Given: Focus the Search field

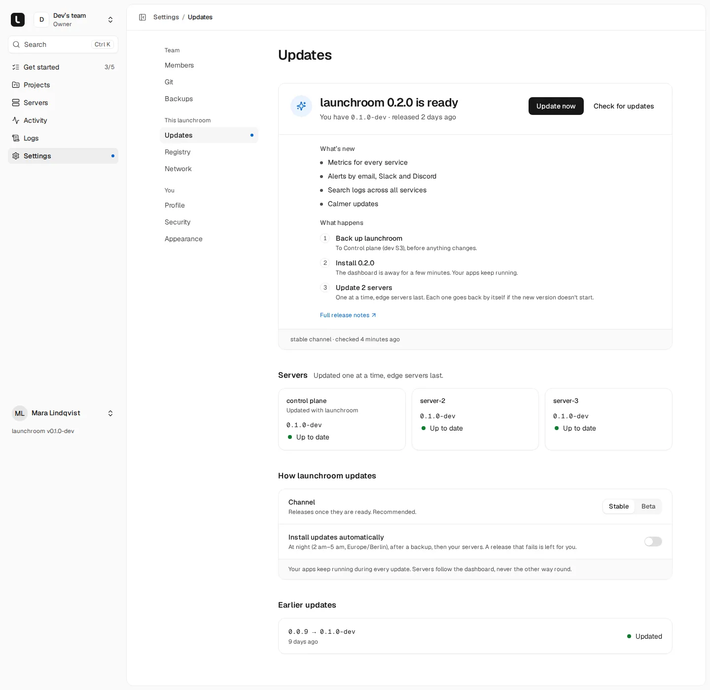Looking at the screenshot, I should (63, 44).
